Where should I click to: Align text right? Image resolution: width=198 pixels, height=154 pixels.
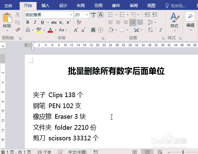(x=125, y=22)
